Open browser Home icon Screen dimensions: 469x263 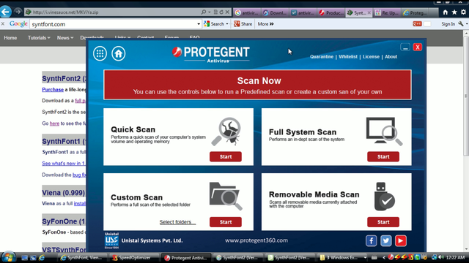pyautogui.click(x=446, y=12)
